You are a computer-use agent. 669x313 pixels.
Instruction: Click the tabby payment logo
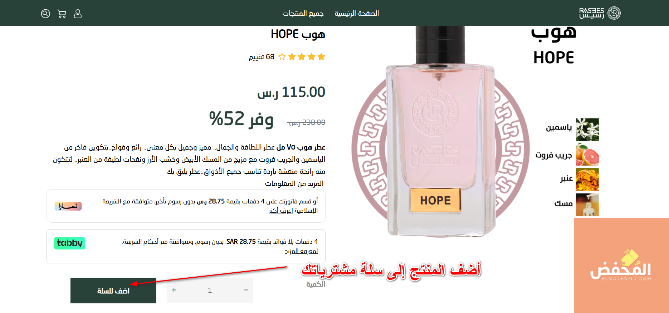[x=69, y=243]
